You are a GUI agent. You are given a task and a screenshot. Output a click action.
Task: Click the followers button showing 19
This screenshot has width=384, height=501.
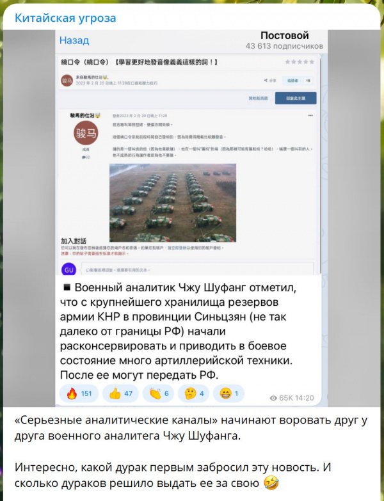(x=298, y=81)
